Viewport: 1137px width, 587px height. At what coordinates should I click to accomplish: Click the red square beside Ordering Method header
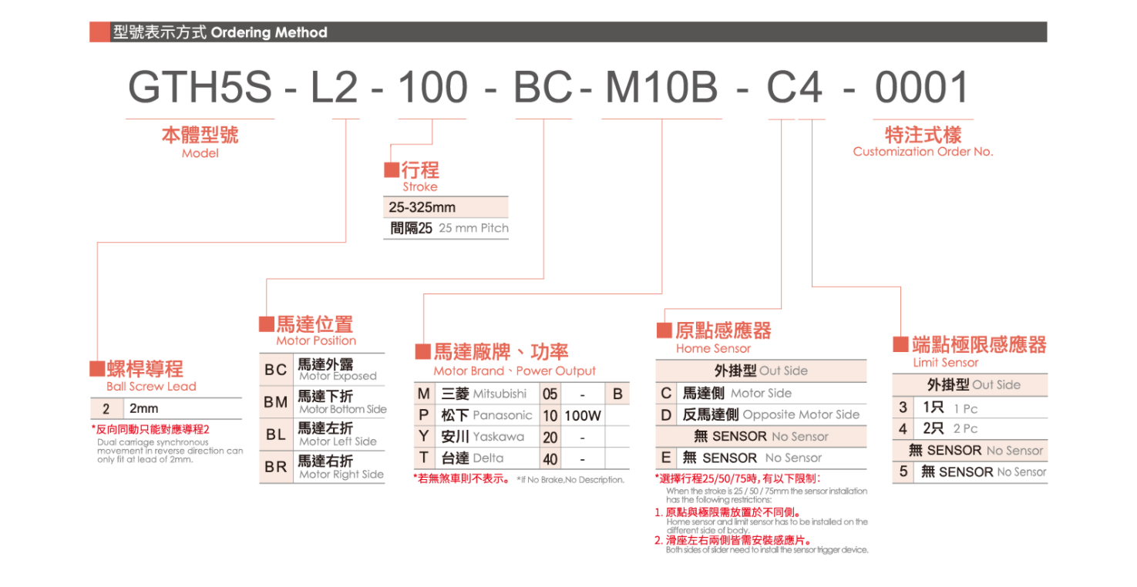(x=99, y=32)
